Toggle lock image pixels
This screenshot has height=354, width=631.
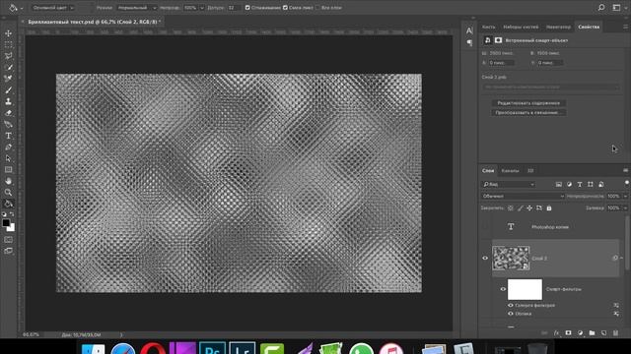tap(520, 207)
